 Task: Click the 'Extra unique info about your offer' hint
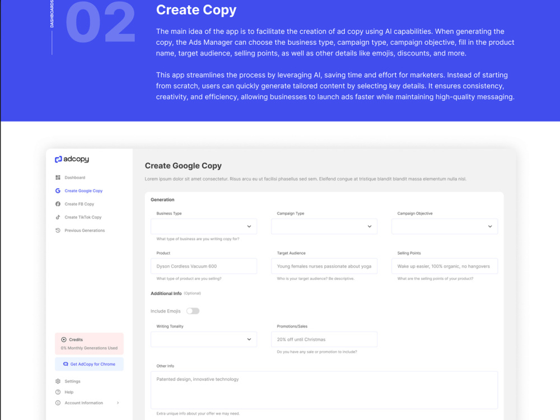[198, 414]
